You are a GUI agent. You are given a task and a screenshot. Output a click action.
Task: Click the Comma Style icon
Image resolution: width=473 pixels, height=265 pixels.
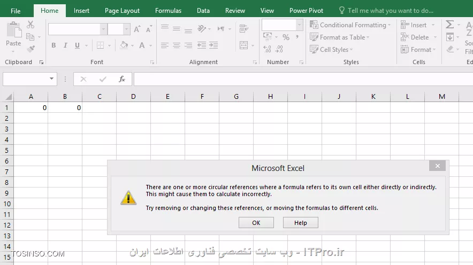point(297,37)
